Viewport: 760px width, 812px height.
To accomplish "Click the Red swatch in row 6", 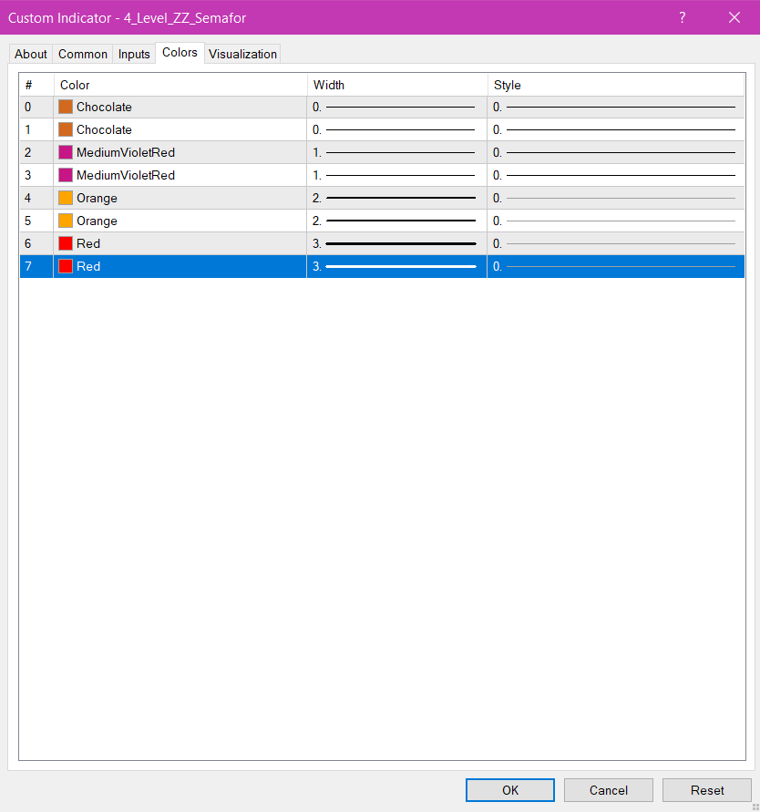I will (66, 243).
